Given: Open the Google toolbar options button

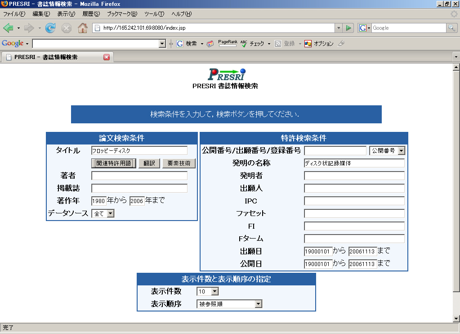Looking at the screenshot, I should (319, 44).
